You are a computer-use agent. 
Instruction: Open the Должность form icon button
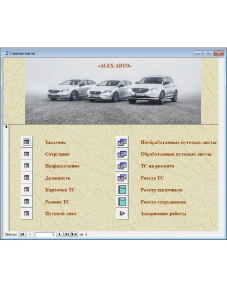click(x=27, y=177)
